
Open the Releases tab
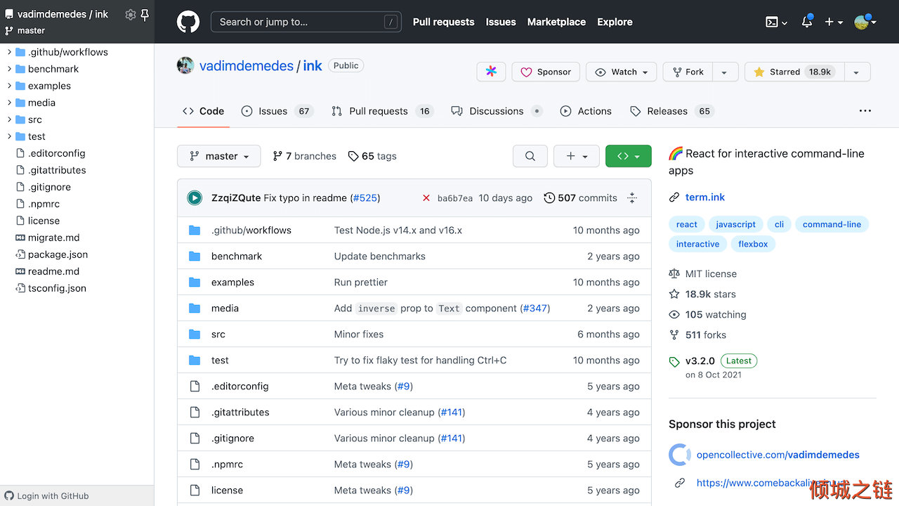(671, 111)
